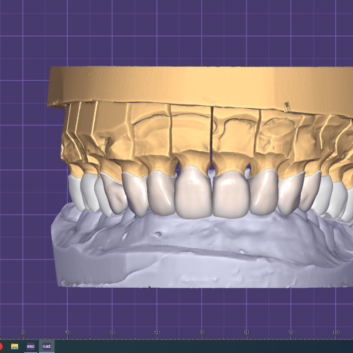Click empty purple grid above the model
Viewport: 353px width, 353px height.
[176, 29]
